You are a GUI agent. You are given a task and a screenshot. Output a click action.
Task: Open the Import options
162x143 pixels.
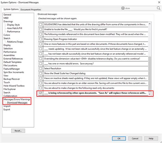(x=7, y=106)
